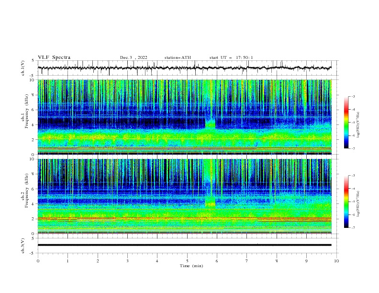Select the "Time (min)" x-axis label
Image resolution: width=379 pixels, height=293 pixels.
[191, 266]
